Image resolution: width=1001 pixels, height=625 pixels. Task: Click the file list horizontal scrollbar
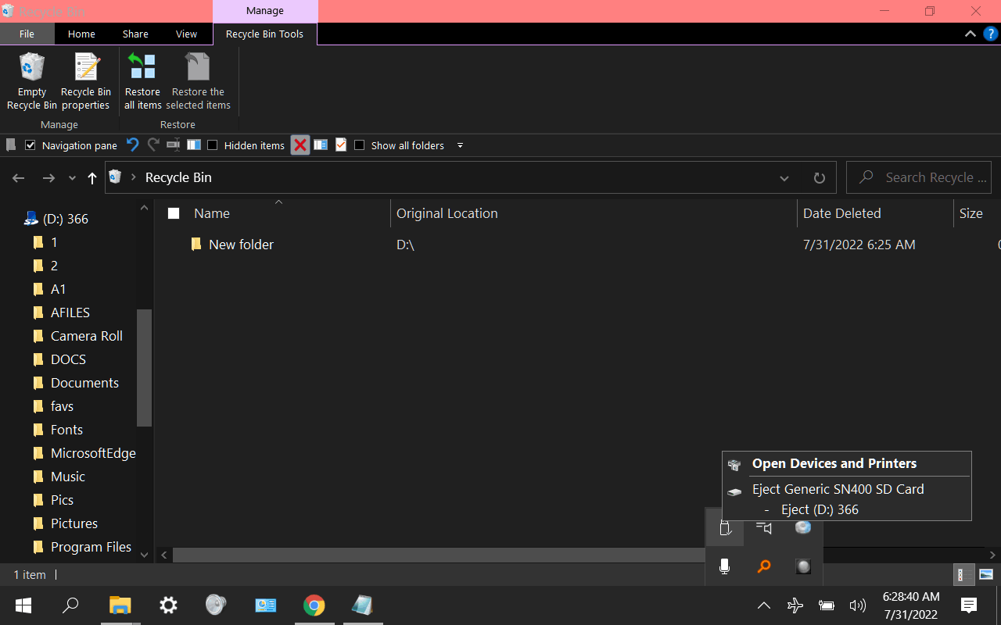click(x=438, y=555)
